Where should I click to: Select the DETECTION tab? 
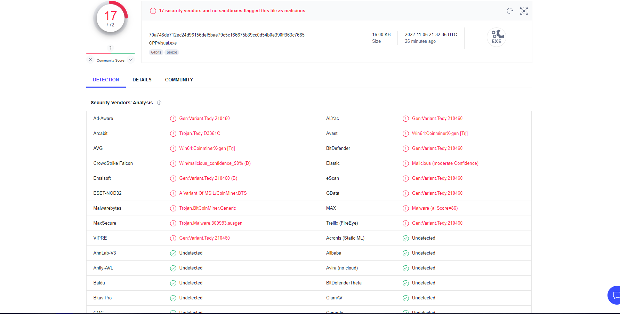pos(106,80)
